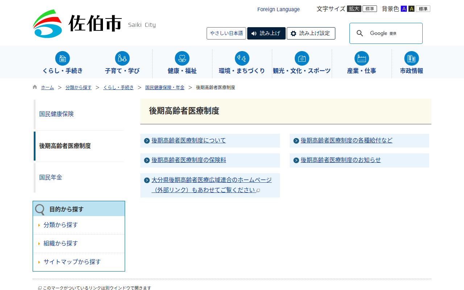Expand 組織から探す in the search panel
The height and width of the screenshot is (290, 464).
click(61, 243)
